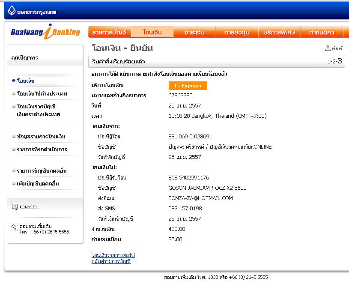Open รายการที่รอดำเนินการ in sidebar

tap(42, 149)
